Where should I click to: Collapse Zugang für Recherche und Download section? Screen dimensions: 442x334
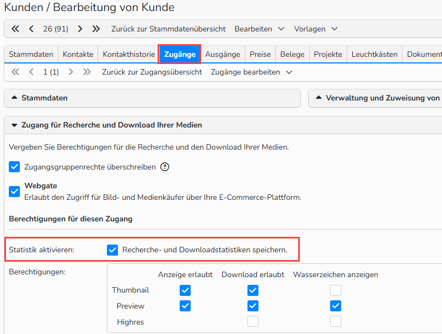(223, 125)
